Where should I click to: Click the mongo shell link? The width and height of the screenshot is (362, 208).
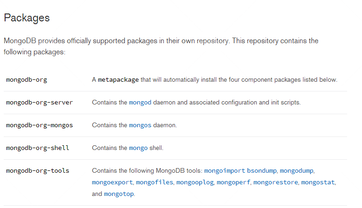click(x=138, y=148)
